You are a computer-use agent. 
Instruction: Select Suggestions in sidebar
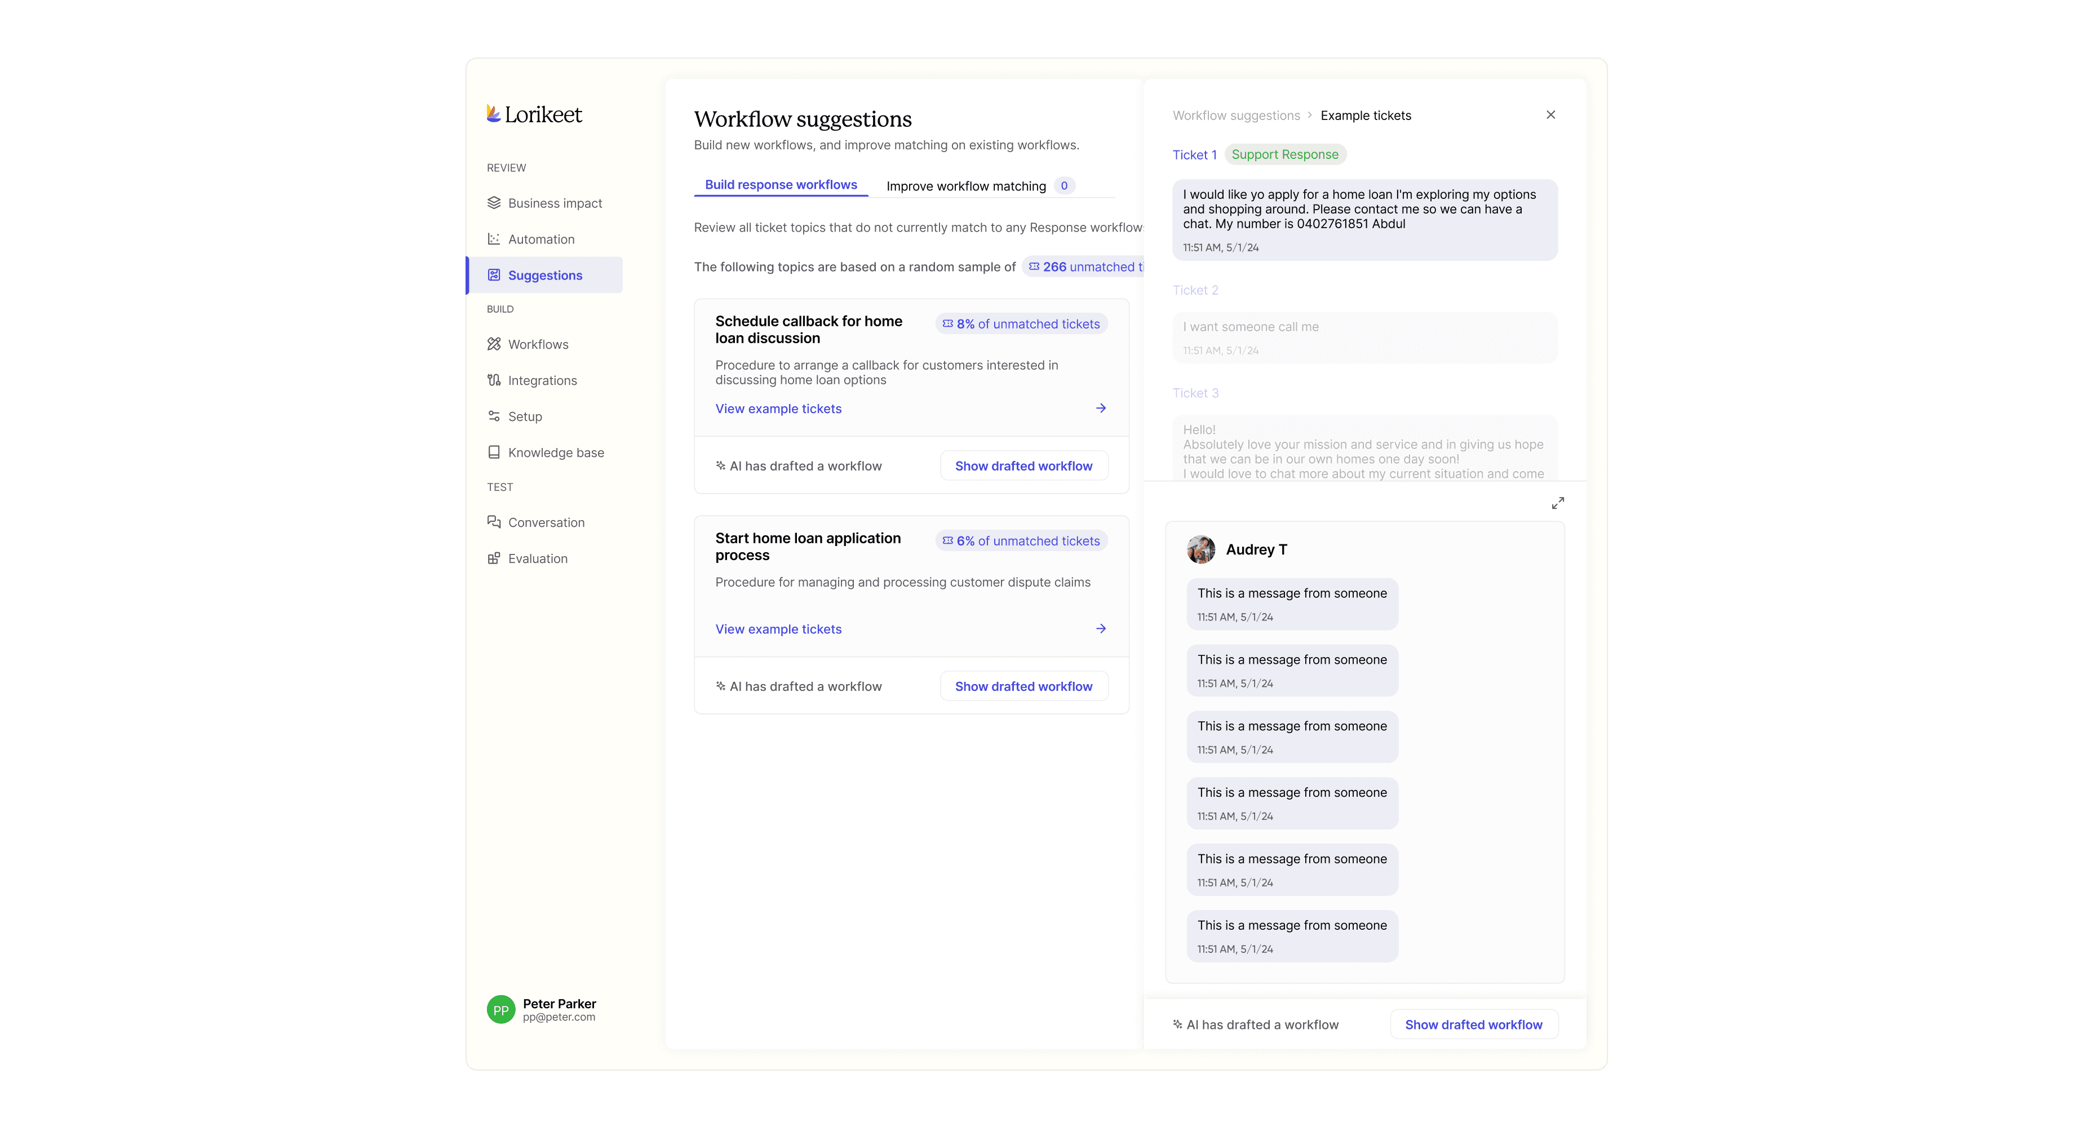coord(545,276)
